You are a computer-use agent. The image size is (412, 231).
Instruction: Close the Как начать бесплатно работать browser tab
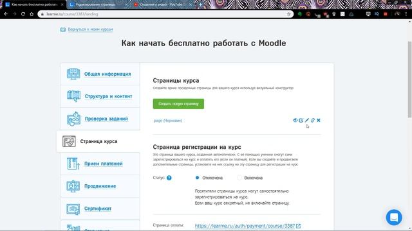[x=62, y=4]
